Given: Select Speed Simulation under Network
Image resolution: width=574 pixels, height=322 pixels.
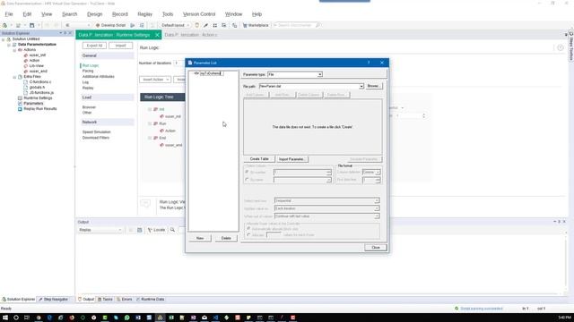Looking at the screenshot, I should tap(96, 131).
